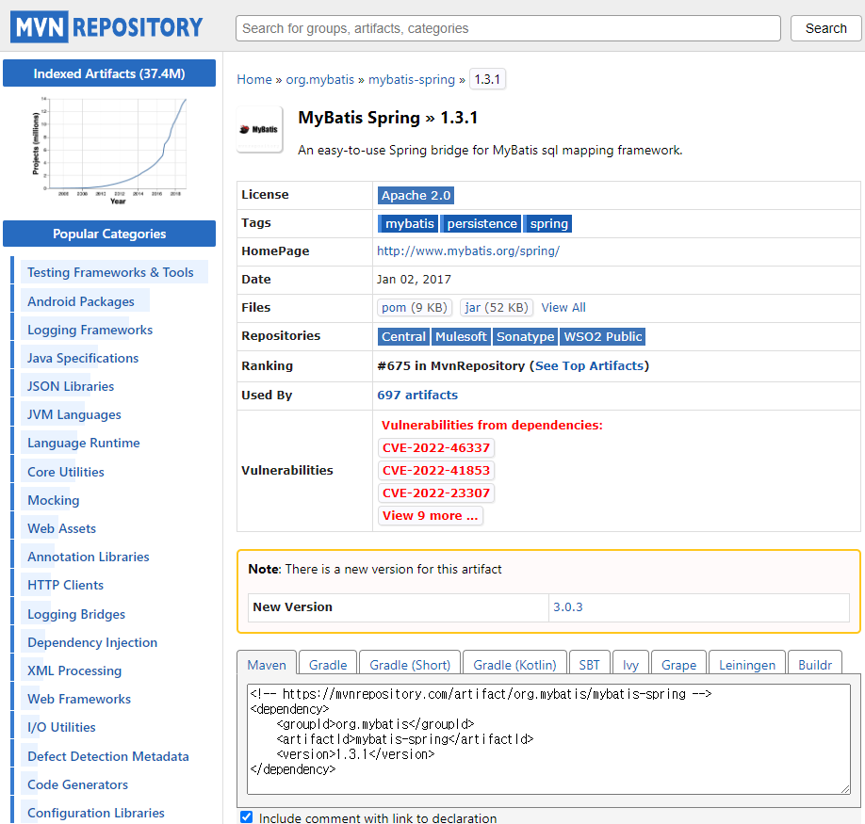This screenshot has width=865, height=824.
Task: Switch to the Leiningen tab
Action: (747, 664)
